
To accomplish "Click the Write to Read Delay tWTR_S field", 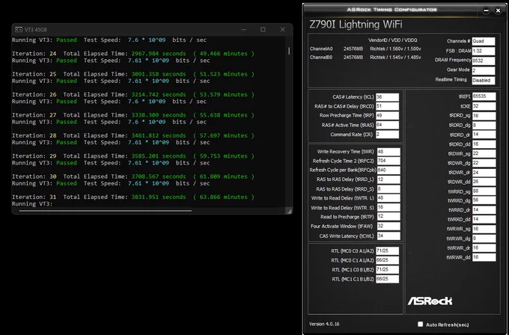I will tap(388, 208).
